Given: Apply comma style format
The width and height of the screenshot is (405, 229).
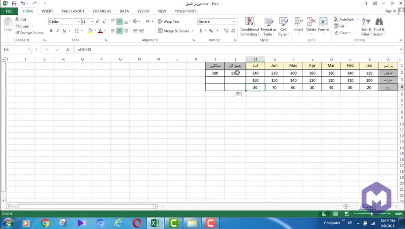Looking at the screenshot, I should pyautogui.click(x=217, y=31).
